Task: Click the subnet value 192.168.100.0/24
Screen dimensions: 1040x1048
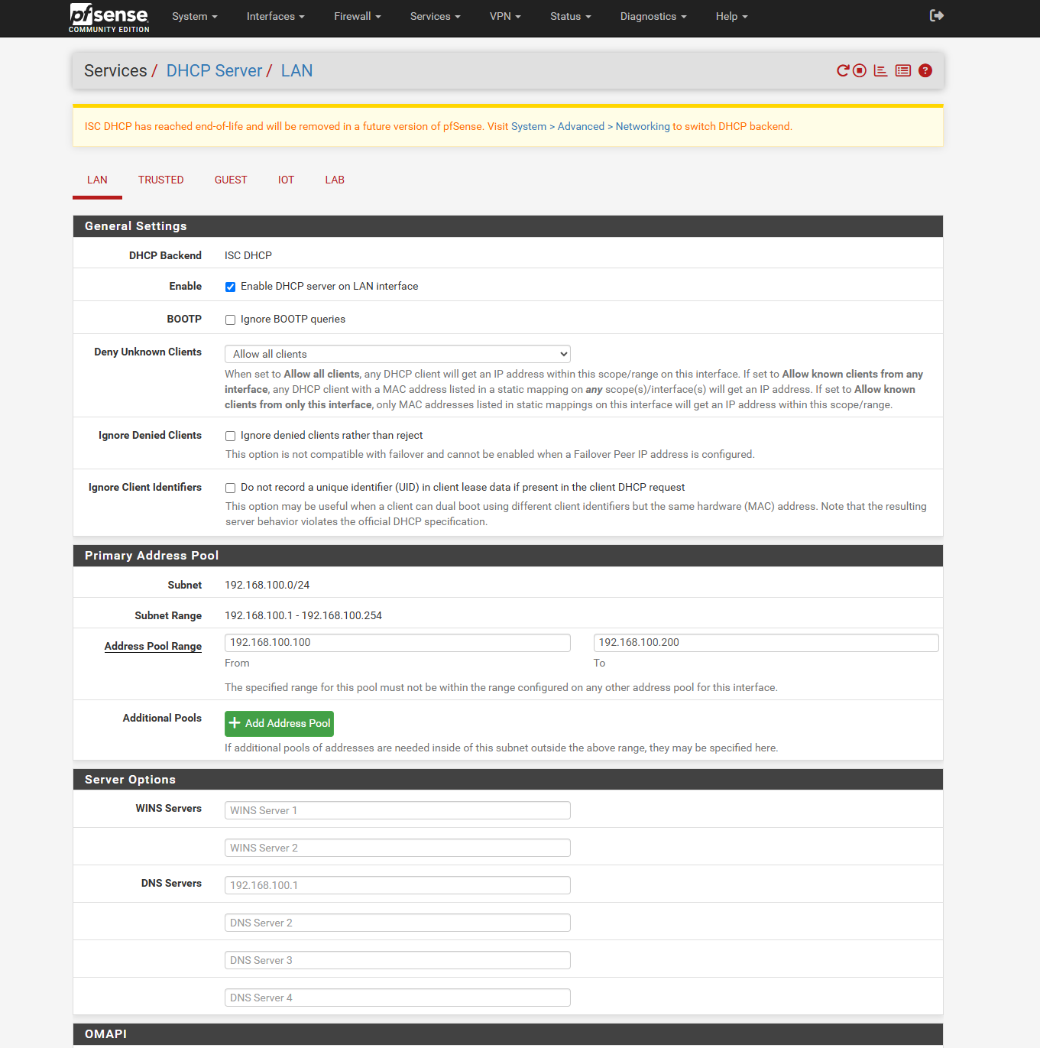Action: point(267,585)
